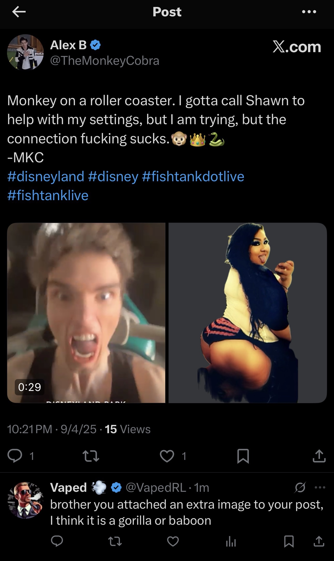The width and height of the screenshot is (334, 561).
Task: Open Alex B's profile picture
Action: pos(25,52)
